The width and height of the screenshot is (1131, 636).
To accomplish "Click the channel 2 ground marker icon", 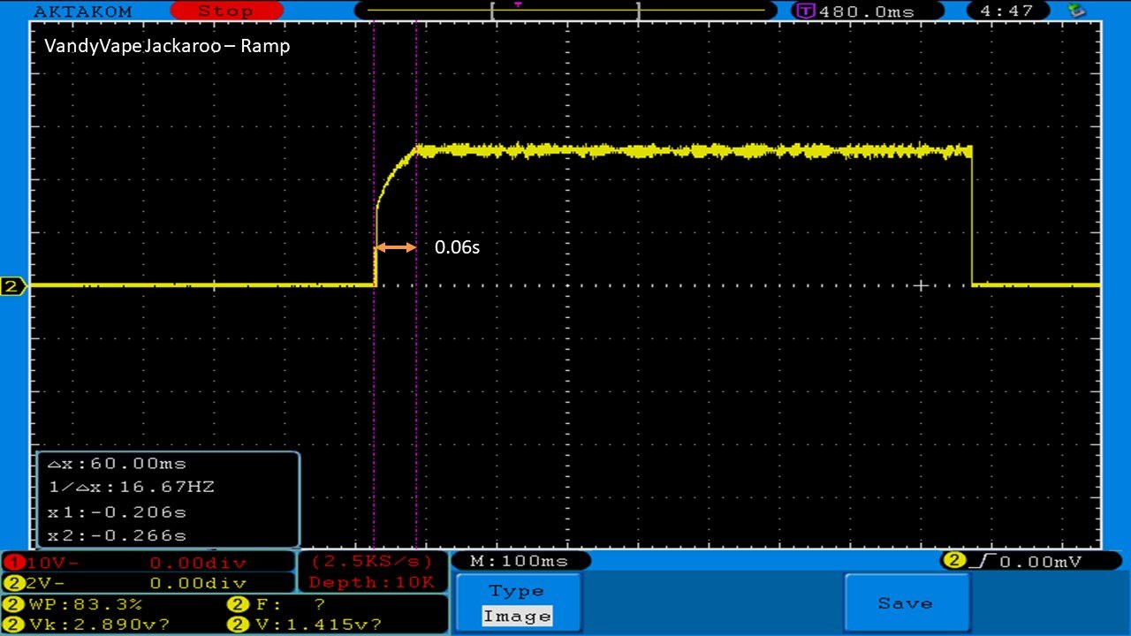I will 13,285.
